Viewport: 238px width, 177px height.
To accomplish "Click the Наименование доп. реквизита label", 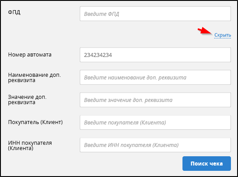I will [x=34, y=77].
